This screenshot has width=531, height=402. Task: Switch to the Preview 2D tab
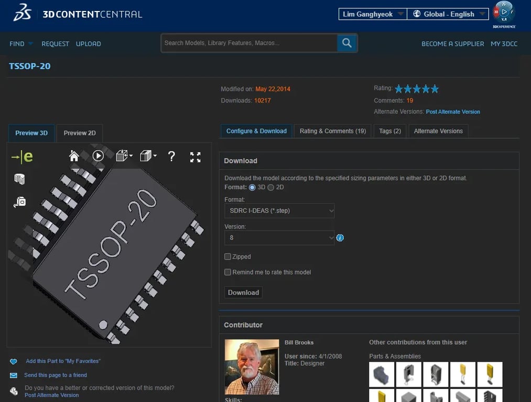pyautogui.click(x=80, y=133)
